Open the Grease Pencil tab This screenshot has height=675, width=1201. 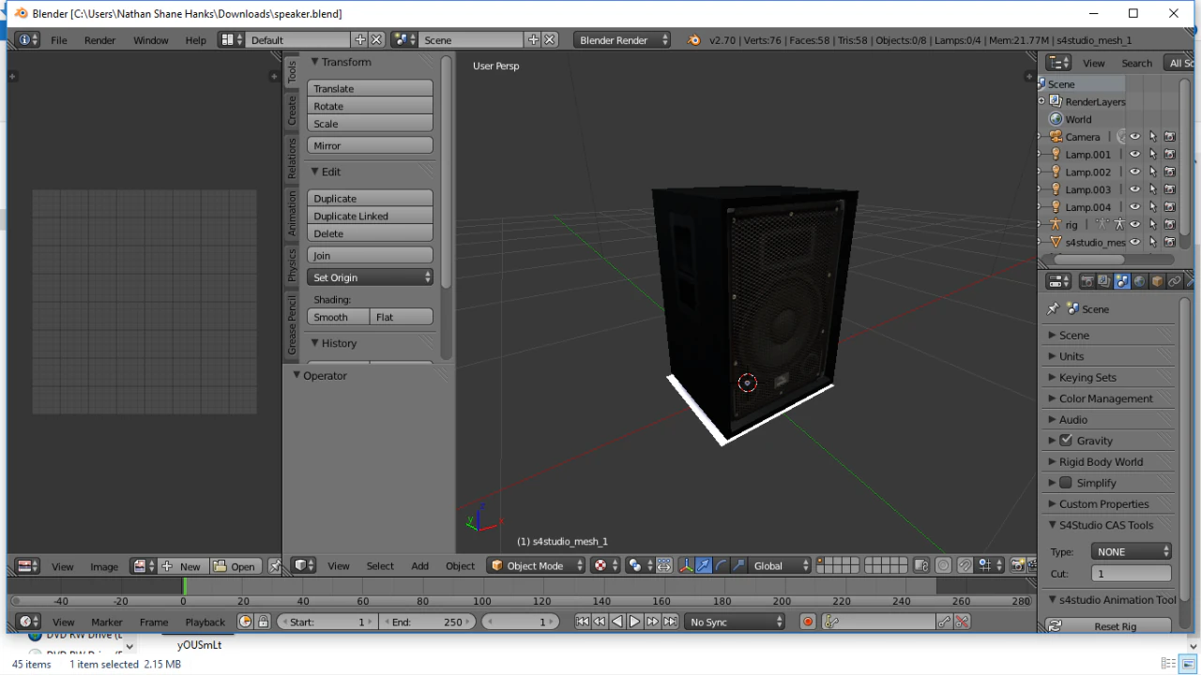pos(292,325)
